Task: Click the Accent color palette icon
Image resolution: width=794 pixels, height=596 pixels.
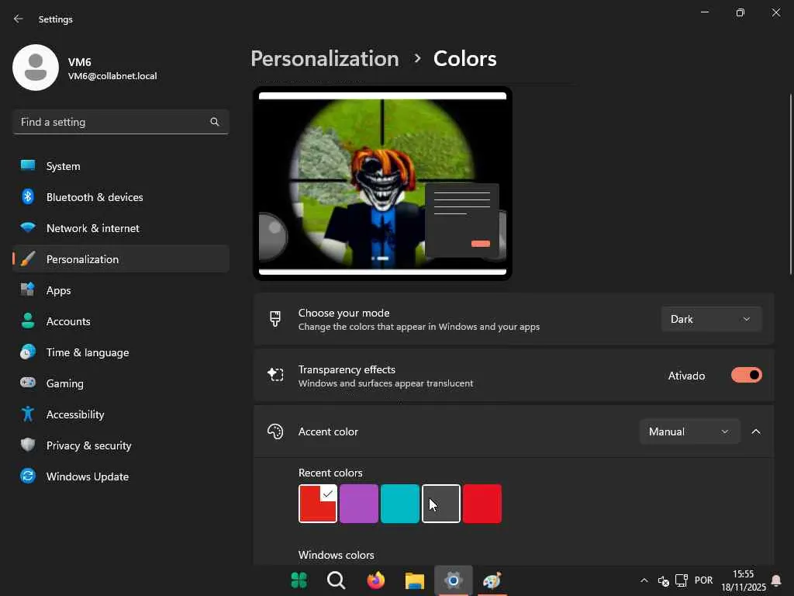Action: click(x=275, y=431)
